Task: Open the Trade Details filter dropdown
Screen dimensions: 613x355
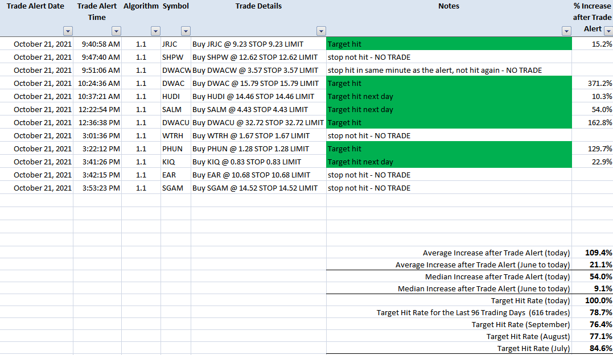Action: click(321, 31)
